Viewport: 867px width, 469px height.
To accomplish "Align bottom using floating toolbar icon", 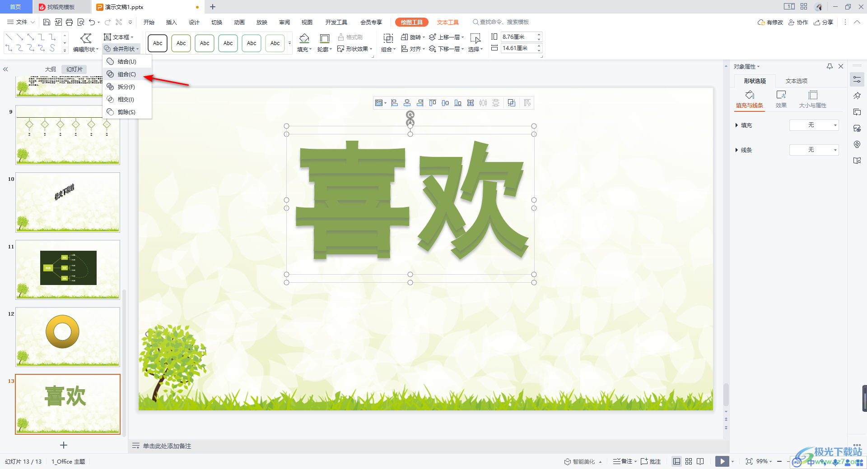I will click(x=458, y=103).
